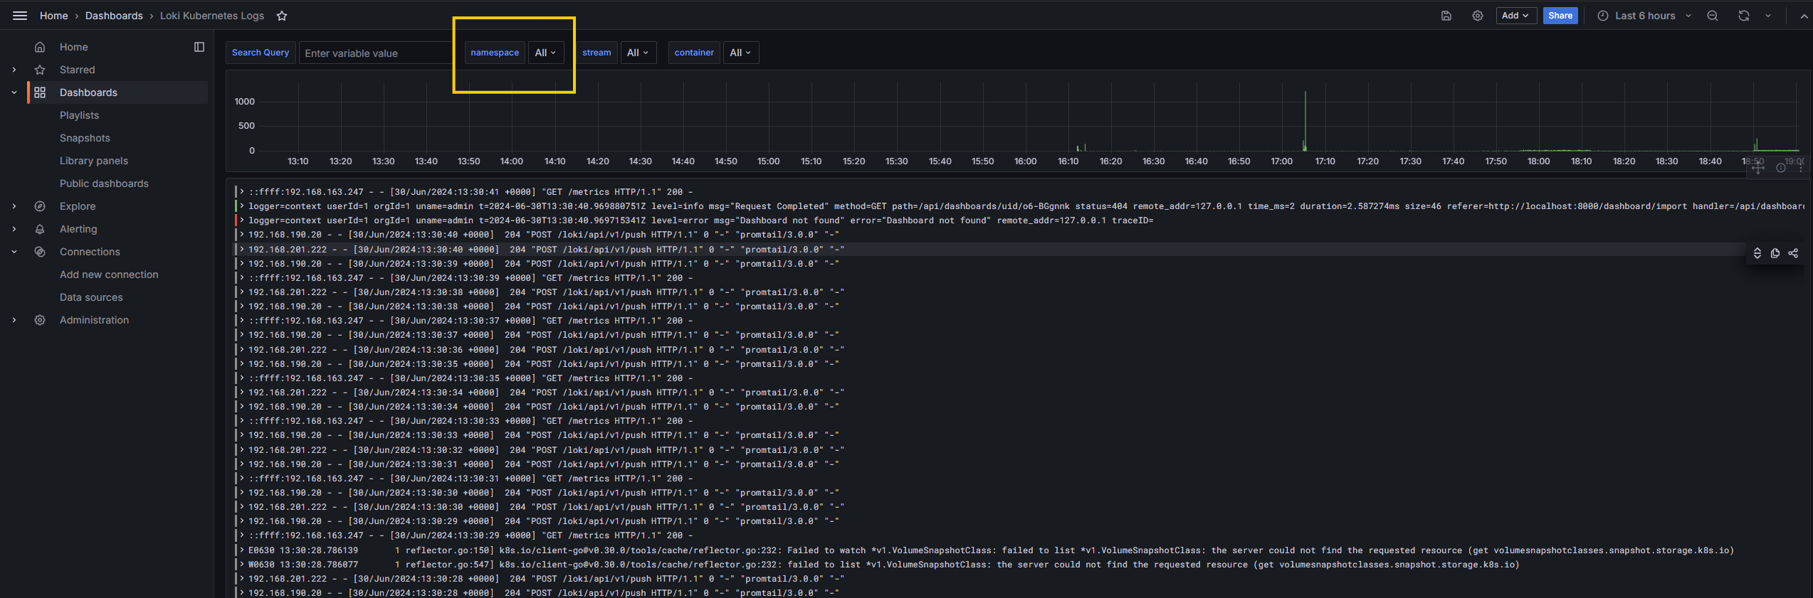This screenshot has width=1813, height=598.
Task: Open Add new connection in the sidebar
Action: click(109, 274)
